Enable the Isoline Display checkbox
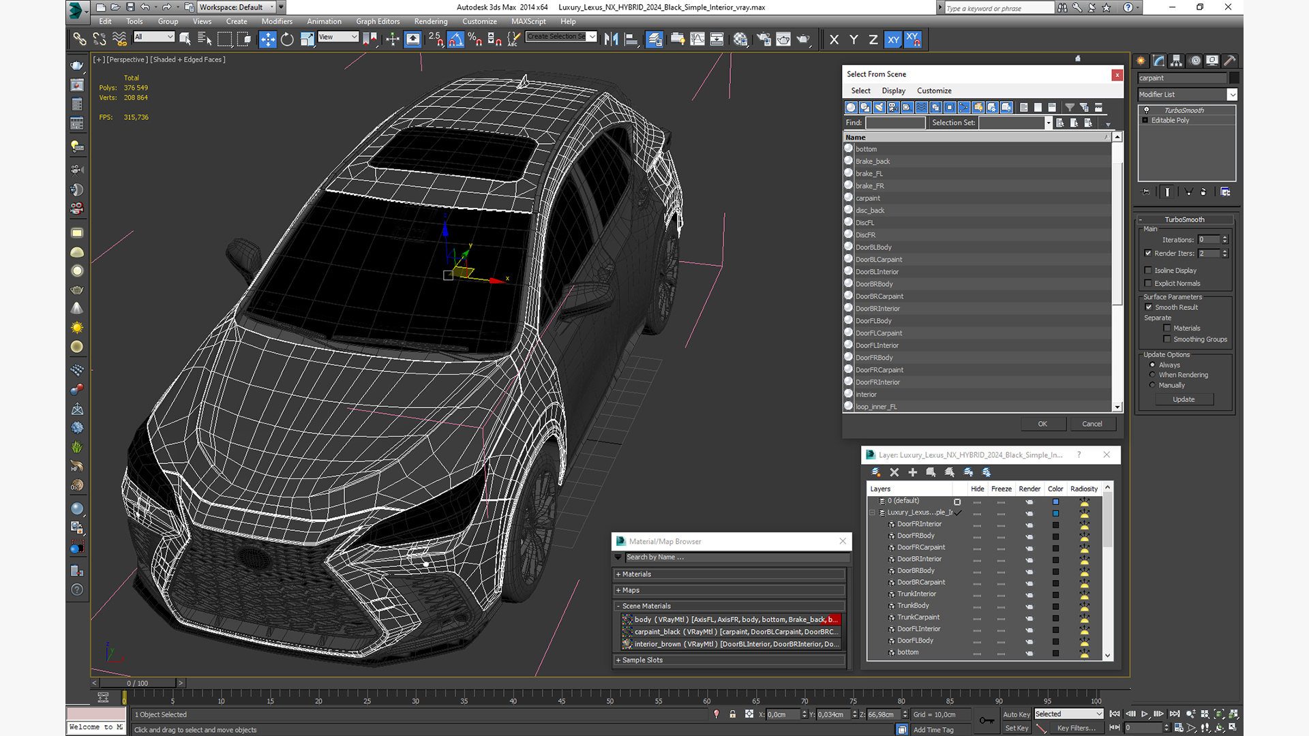 1148,271
